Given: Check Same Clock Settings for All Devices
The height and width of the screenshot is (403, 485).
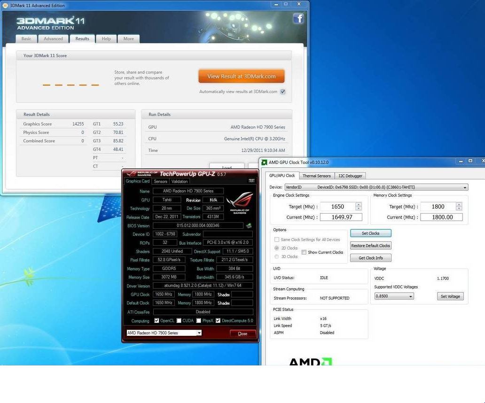Looking at the screenshot, I should click(277, 240).
